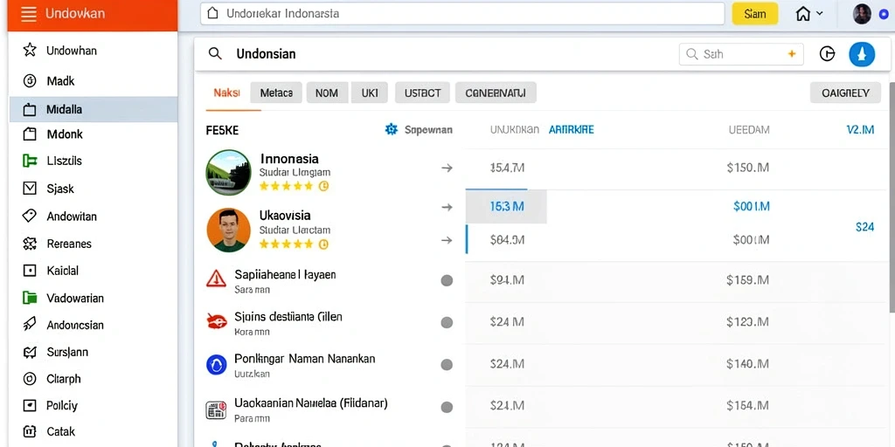Toggle gray dot on Ponkingar Naman row
Screen dimensions: 895x447
(447, 364)
